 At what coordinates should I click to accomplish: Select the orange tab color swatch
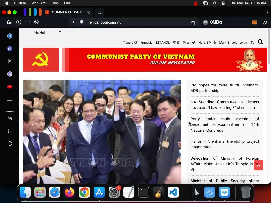(40, 12)
